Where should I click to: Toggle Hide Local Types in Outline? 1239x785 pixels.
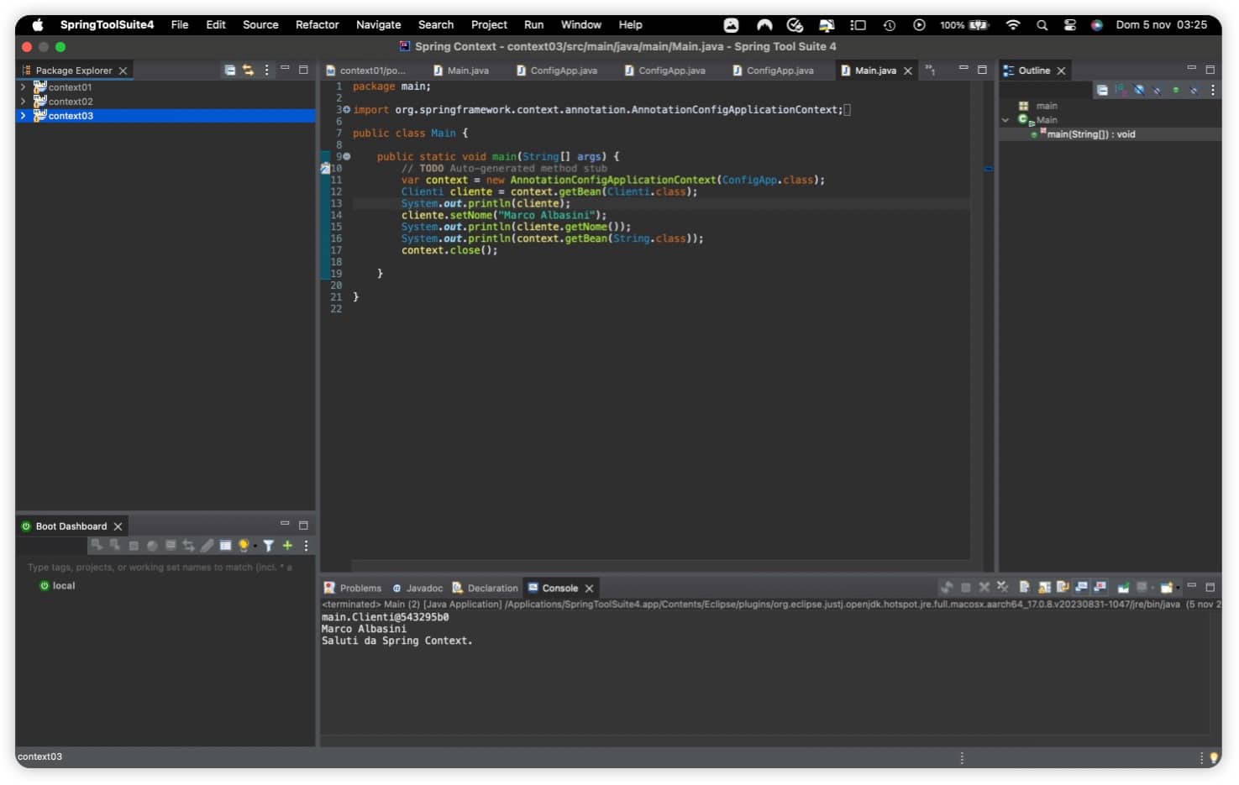click(x=1194, y=90)
